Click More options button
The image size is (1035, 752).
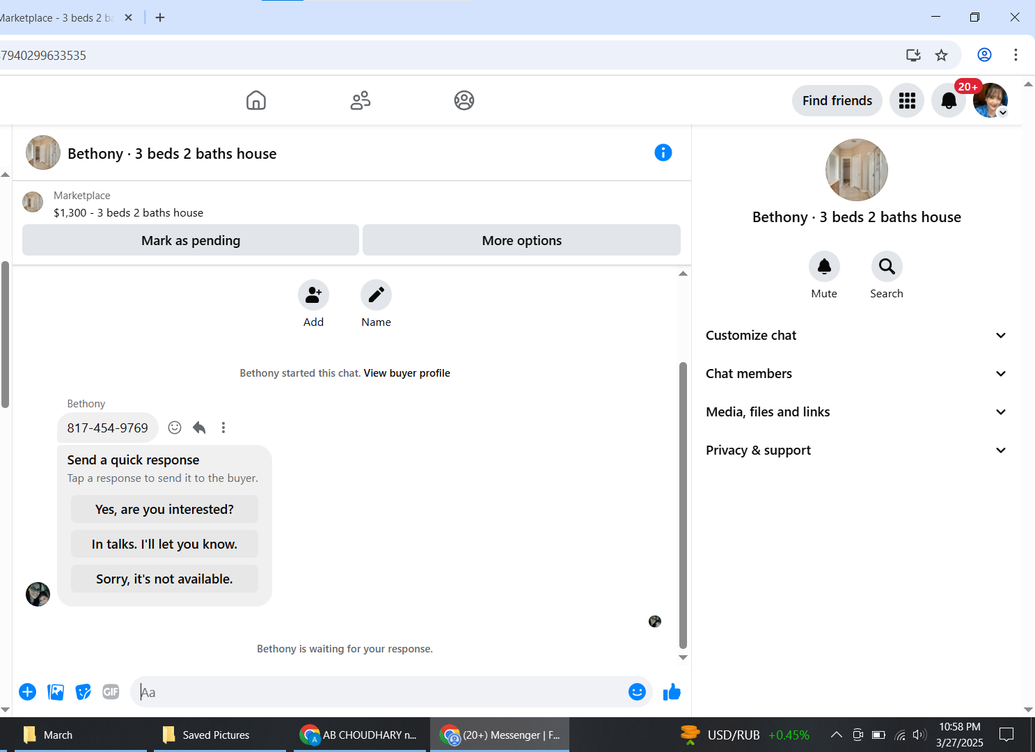(521, 240)
